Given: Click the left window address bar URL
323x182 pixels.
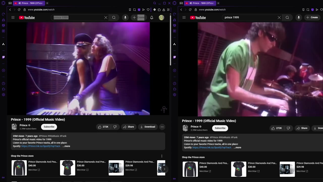Looking at the screenshot, I should 41,10.
